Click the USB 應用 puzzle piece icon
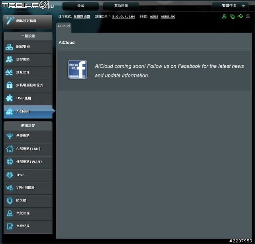 tap(10, 98)
